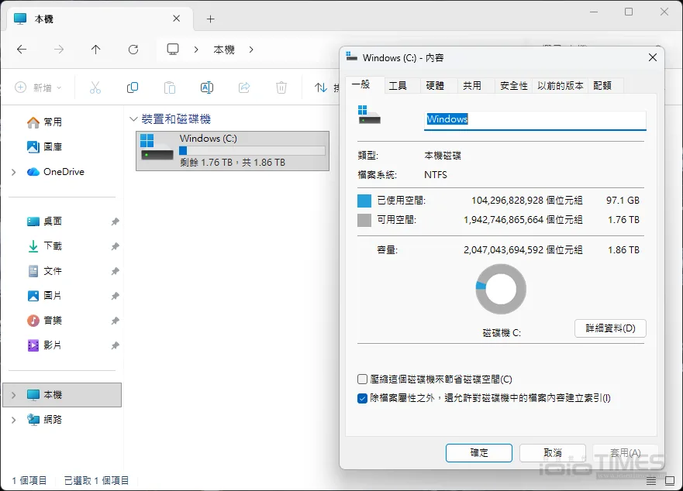Click 確定 (OK) button
This screenshot has width=683, height=491.
tap(479, 453)
